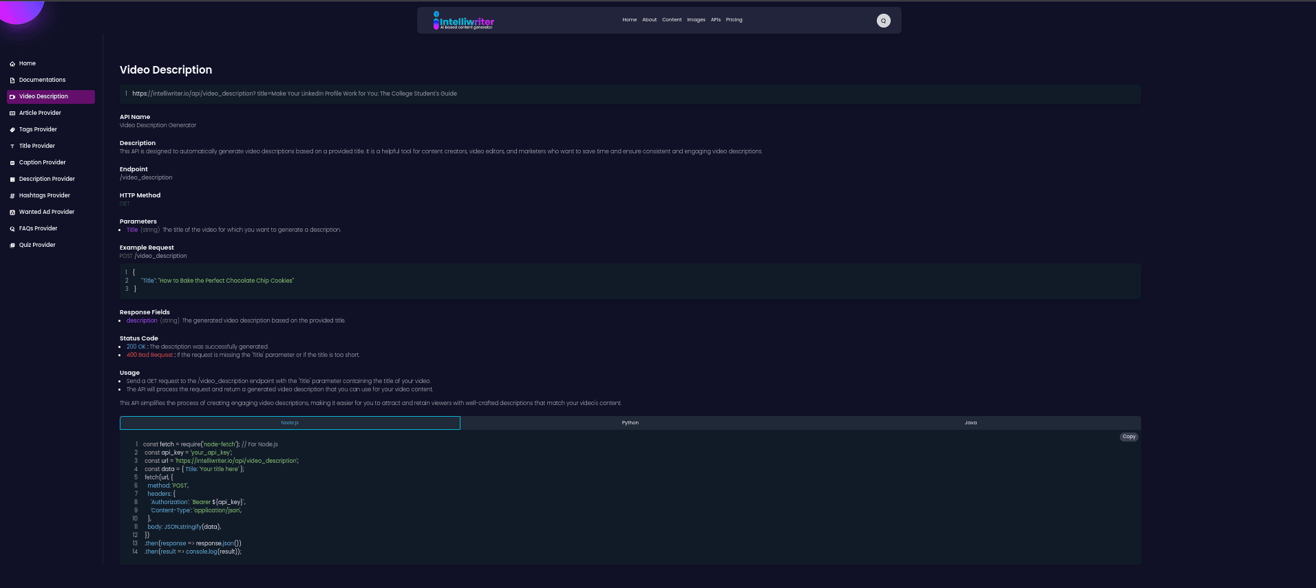Click 'Video Description Generator' API name text
Image resolution: width=1316 pixels, height=588 pixels.
coord(158,125)
